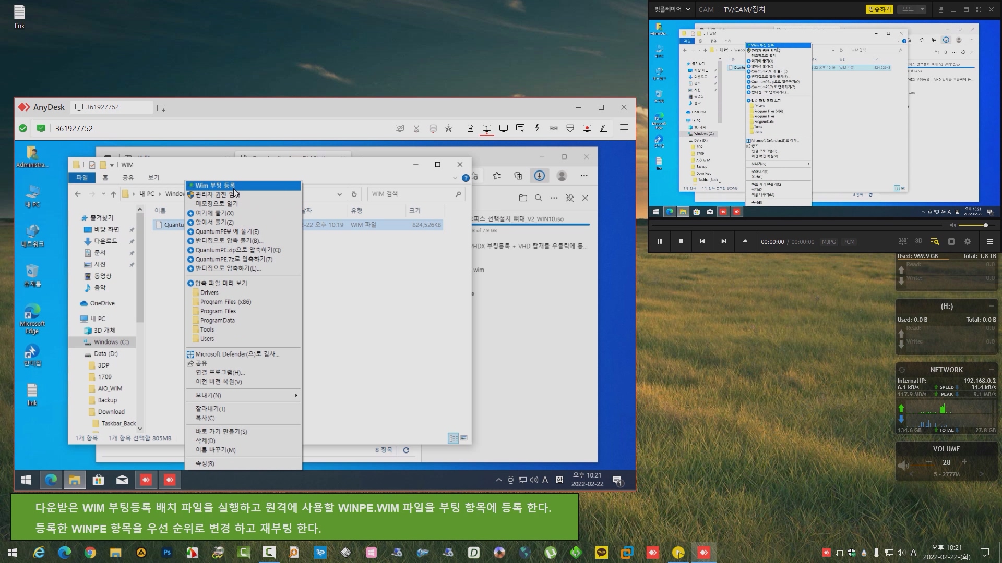
Task: Select Wim 부팅 등록 context menu item
Action: (244, 186)
